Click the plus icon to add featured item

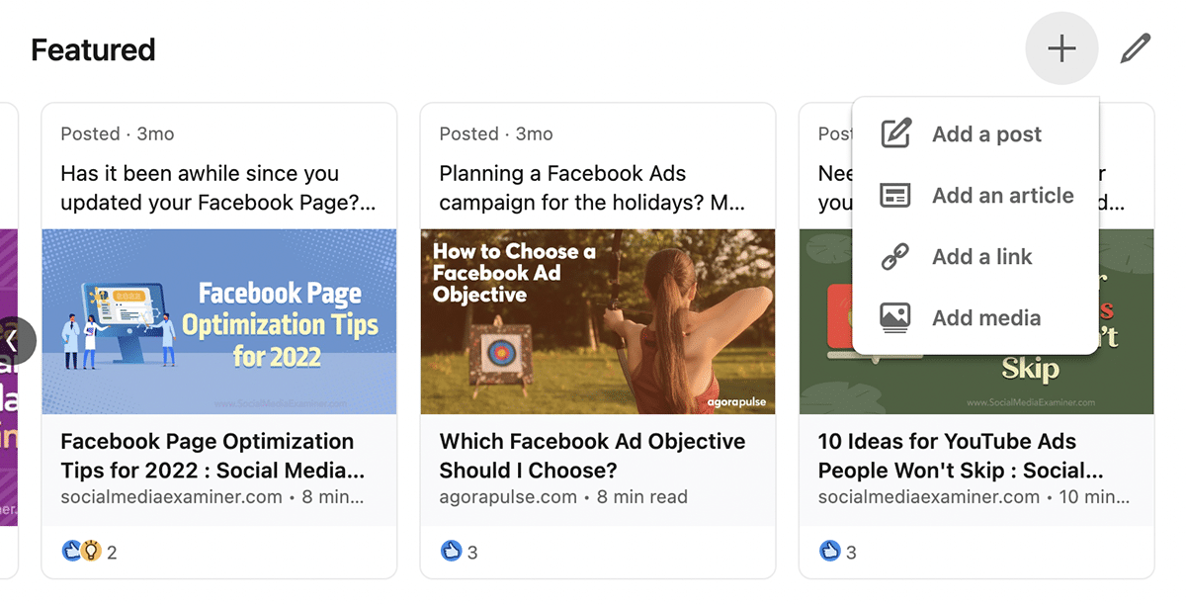tap(1061, 48)
